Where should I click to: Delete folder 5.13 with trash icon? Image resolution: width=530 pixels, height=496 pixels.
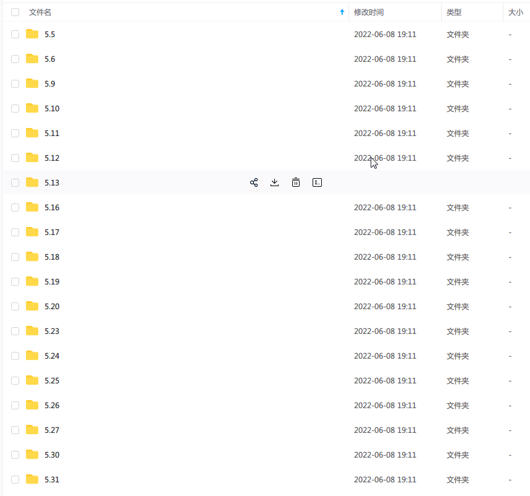click(x=296, y=182)
